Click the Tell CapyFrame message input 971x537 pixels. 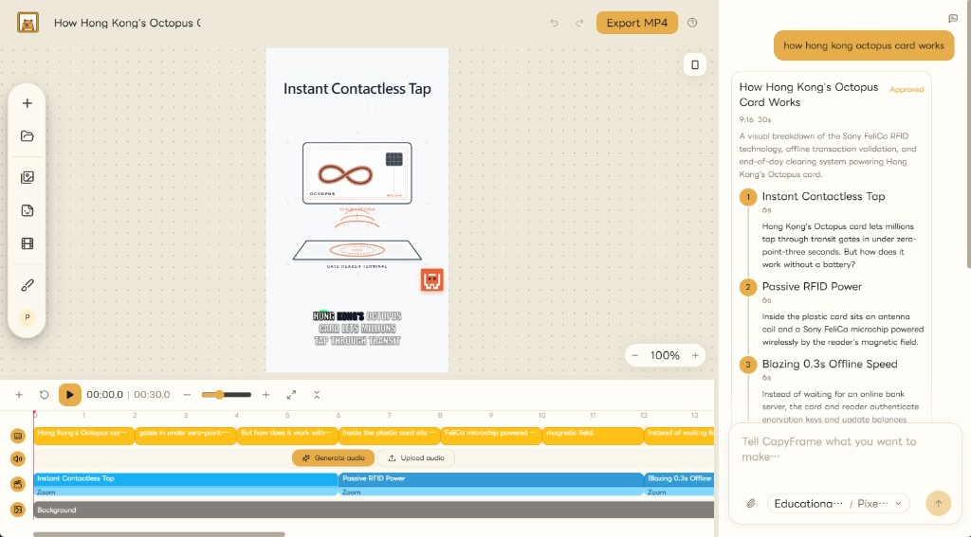click(845, 449)
